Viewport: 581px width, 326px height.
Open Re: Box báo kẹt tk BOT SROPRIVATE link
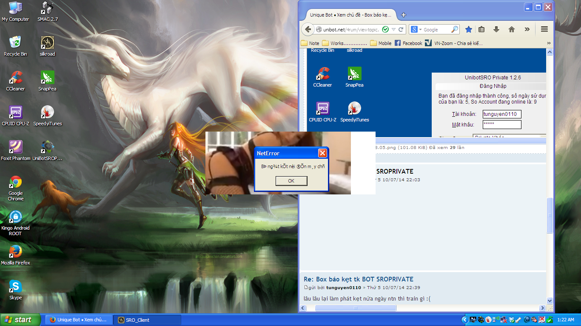(359, 279)
